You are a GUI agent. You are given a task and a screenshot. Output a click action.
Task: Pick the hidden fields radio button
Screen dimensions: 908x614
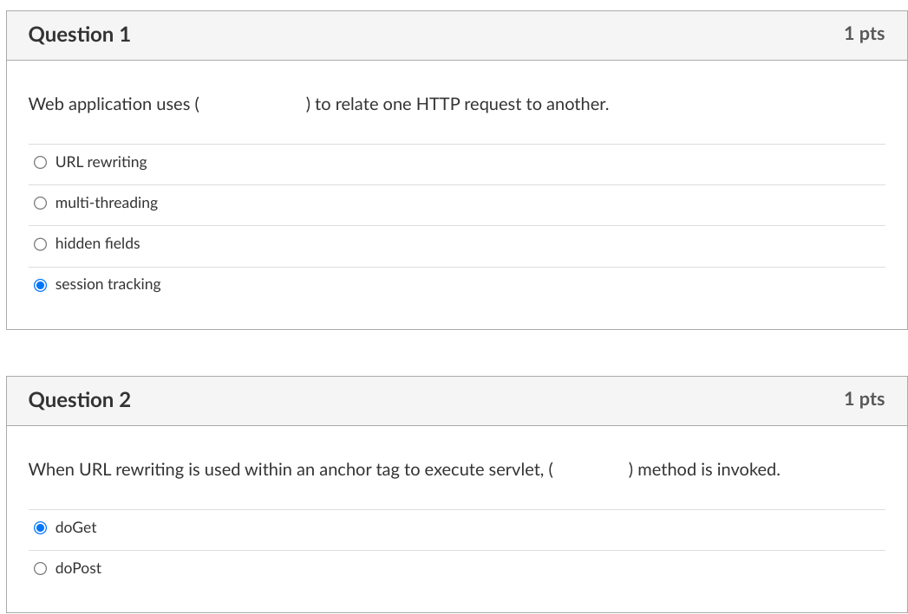click(40, 244)
